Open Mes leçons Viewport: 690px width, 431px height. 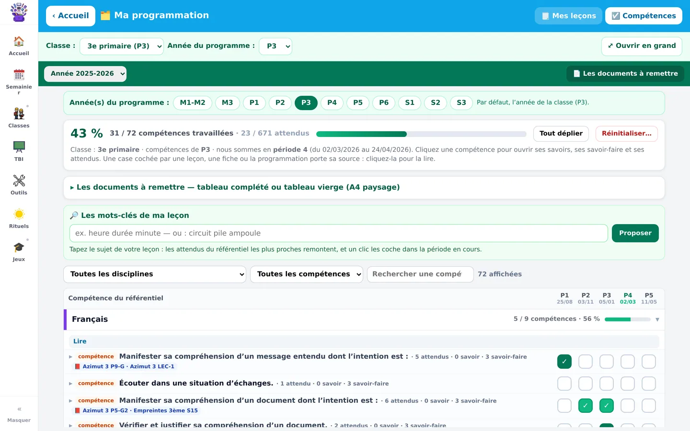click(x=569, y=16)
